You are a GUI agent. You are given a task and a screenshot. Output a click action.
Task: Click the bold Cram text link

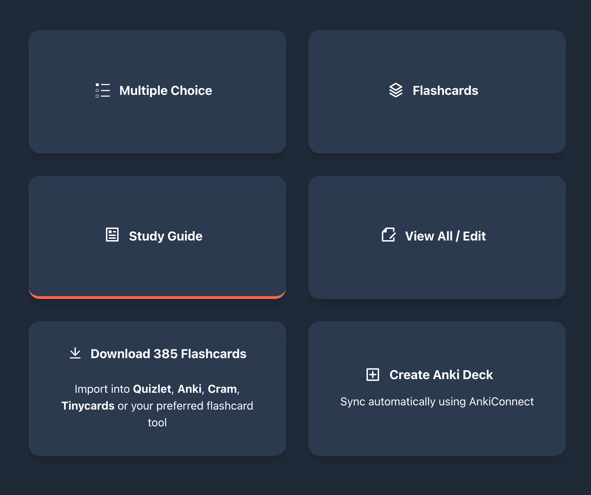click(223, 389)
